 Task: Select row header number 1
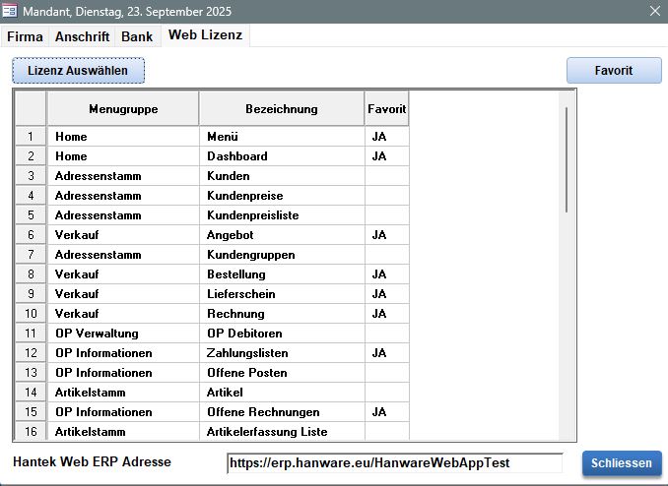tap(31, 137)
